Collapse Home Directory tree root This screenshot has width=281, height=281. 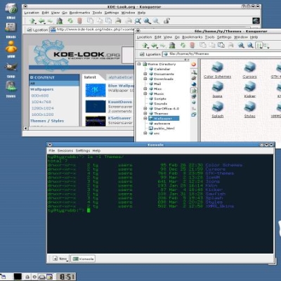coord(139,64)
